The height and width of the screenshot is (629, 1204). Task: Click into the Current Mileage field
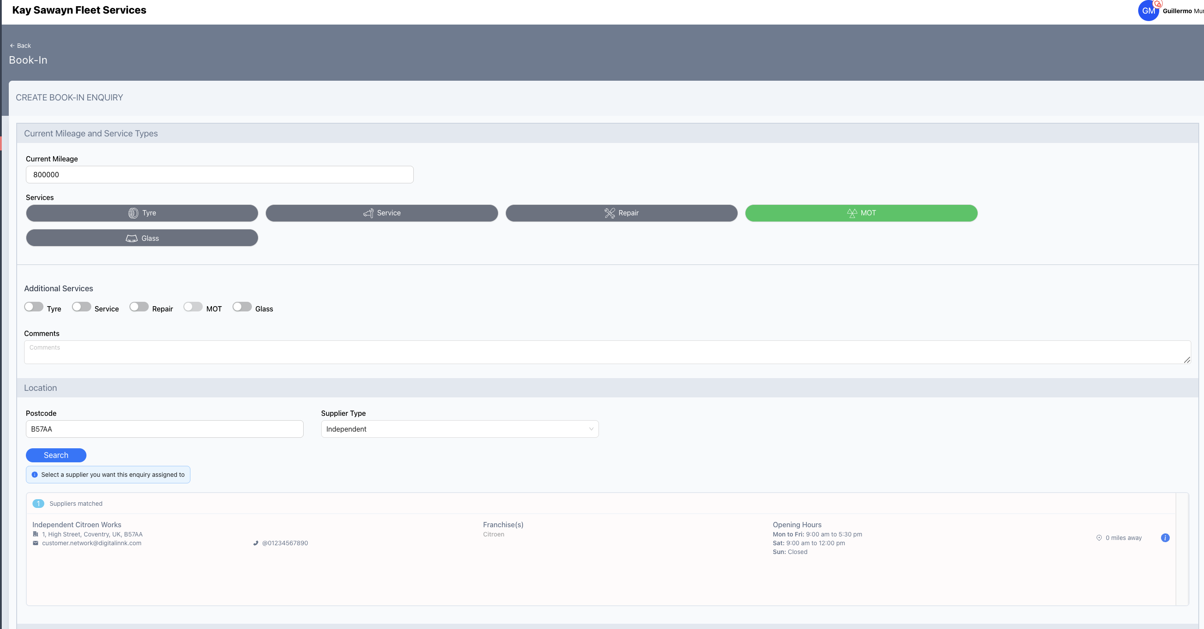tap(220, 174)
